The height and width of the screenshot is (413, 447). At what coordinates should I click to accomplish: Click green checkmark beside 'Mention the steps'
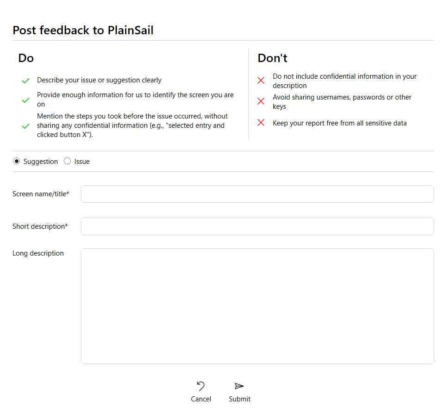(x=26, y=126)
